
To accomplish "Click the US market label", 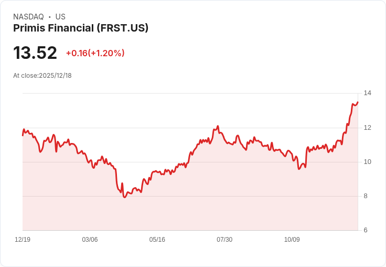I will (60, 17).
